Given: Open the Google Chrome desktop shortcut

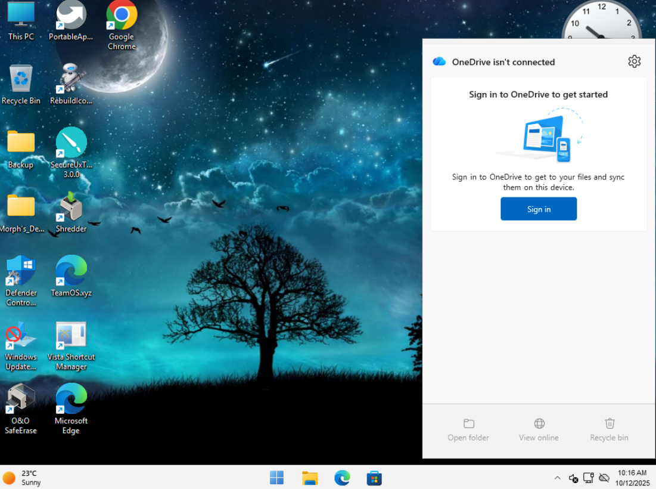Looking at the screenshot, I should [122, 17].
